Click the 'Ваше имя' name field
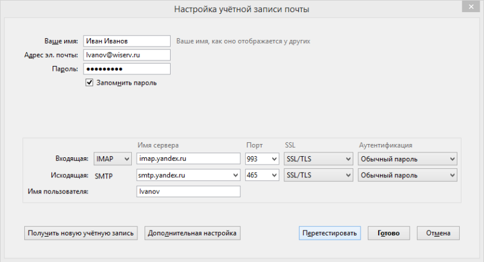484x262 pixels. (x=127, y=41)
